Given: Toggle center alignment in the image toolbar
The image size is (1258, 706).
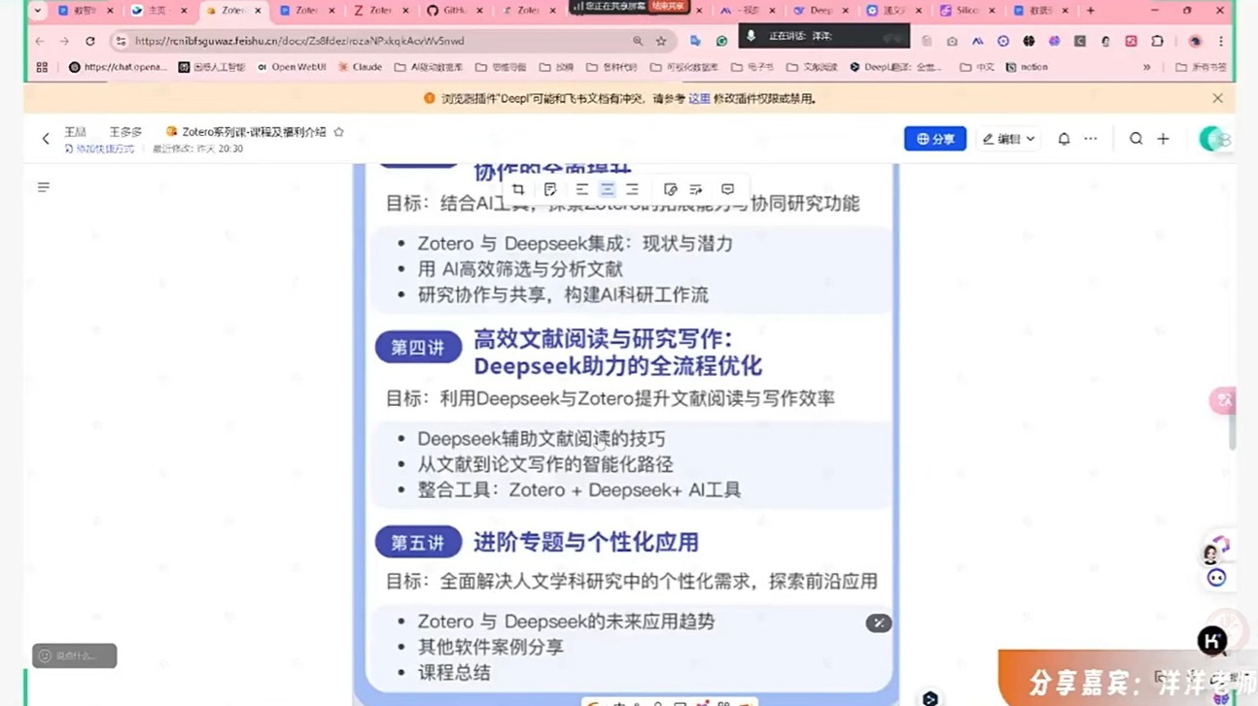Looking at the screenshot, I should pyautogui.click(x=607, y=188).
